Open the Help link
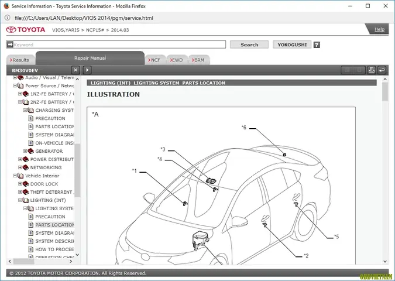The width and height of the screenshot is (395, 281). coord(379,29)
